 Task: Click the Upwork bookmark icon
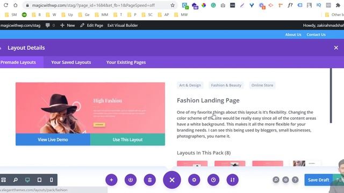[x=24, y=14]
